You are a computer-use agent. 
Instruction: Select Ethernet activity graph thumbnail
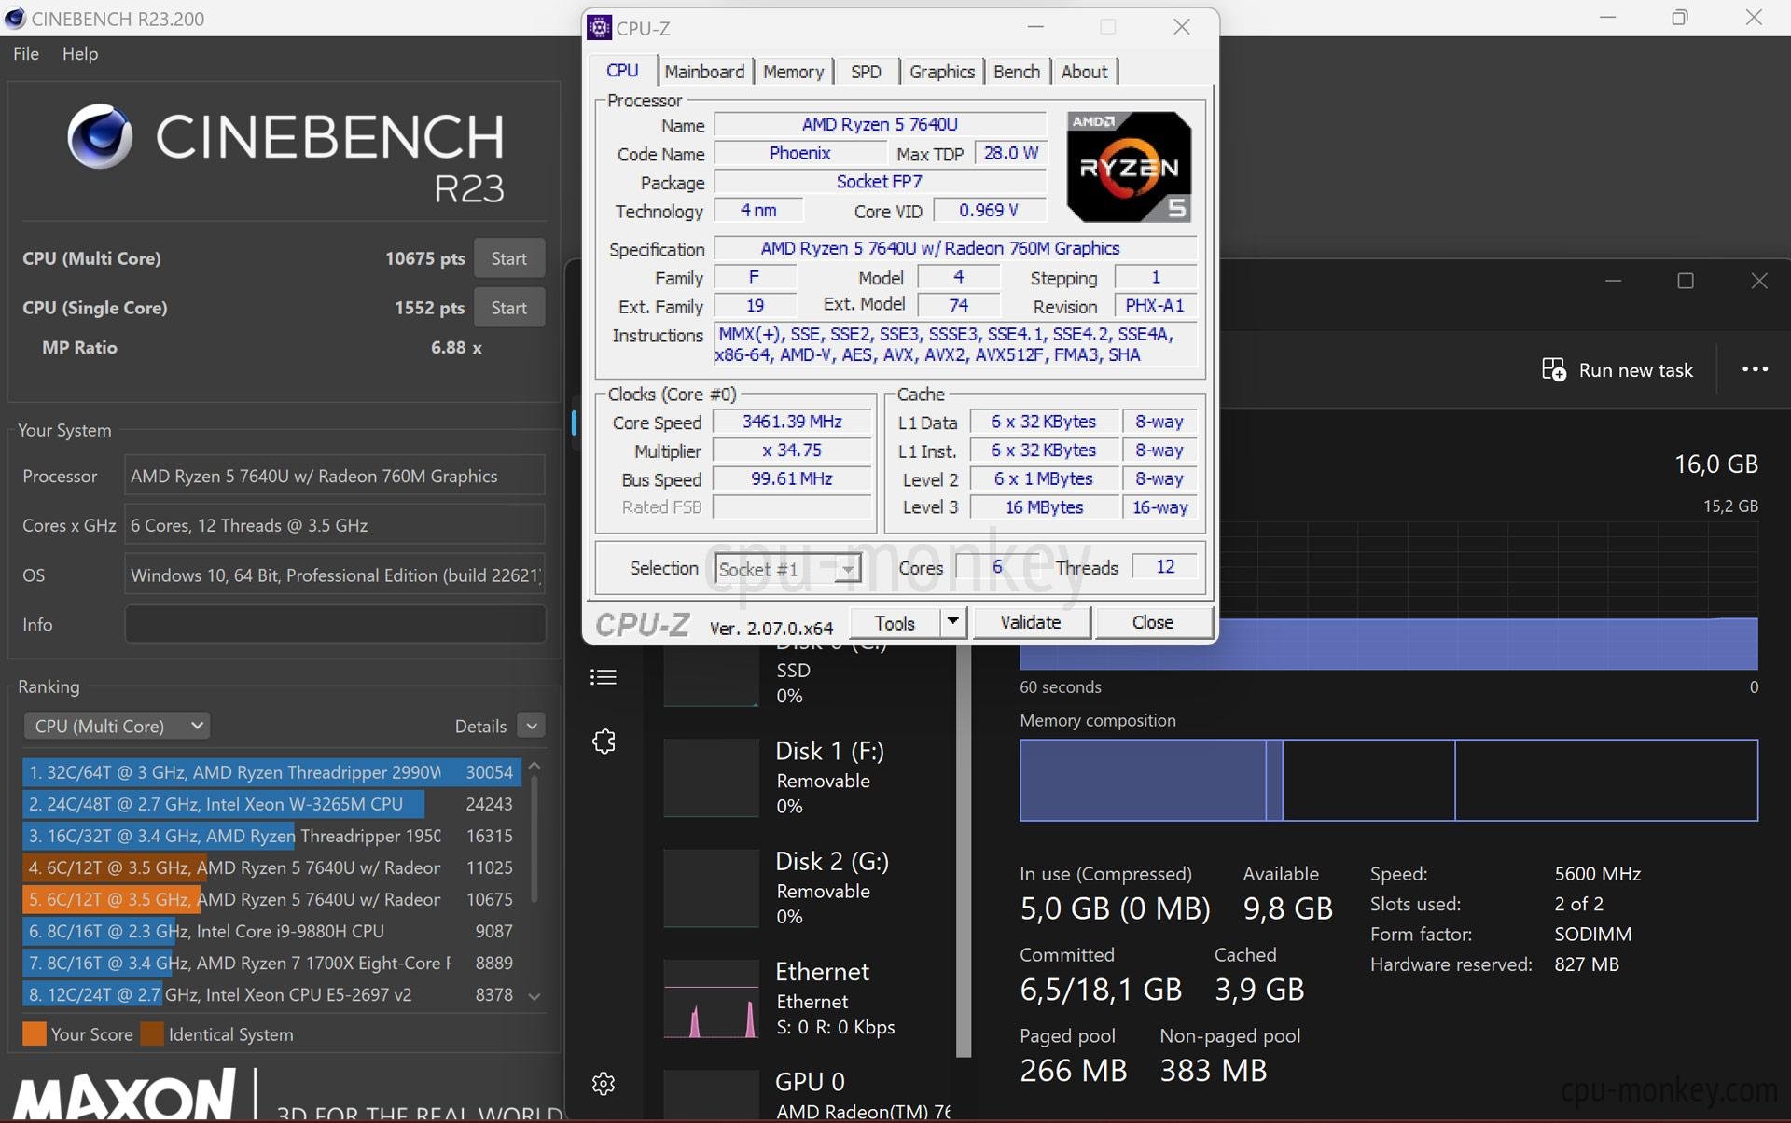point(711,999)
